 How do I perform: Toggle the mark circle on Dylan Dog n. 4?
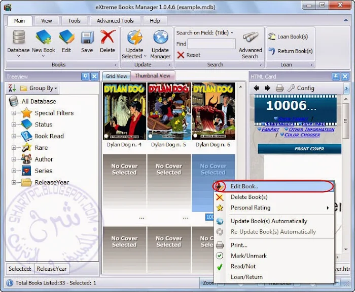click(x=106, y=136)
